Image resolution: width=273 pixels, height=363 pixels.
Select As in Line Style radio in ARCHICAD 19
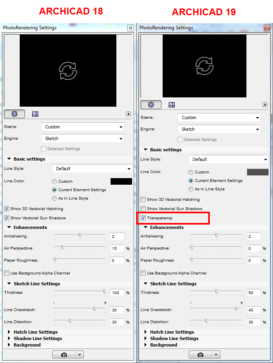(x=191, y=189)
